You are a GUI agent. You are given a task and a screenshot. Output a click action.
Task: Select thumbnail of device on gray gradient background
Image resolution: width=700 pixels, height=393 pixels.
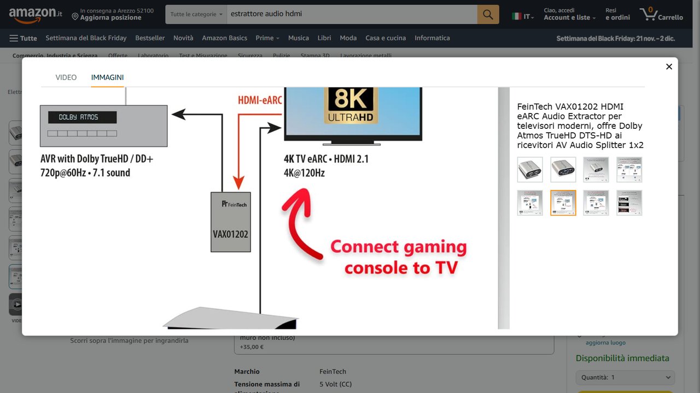point(596,170)
